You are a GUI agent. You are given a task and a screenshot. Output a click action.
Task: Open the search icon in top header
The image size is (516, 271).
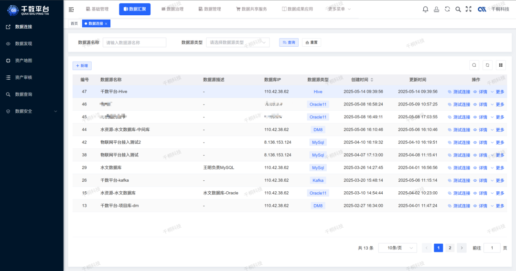click(x=458, y=9)
